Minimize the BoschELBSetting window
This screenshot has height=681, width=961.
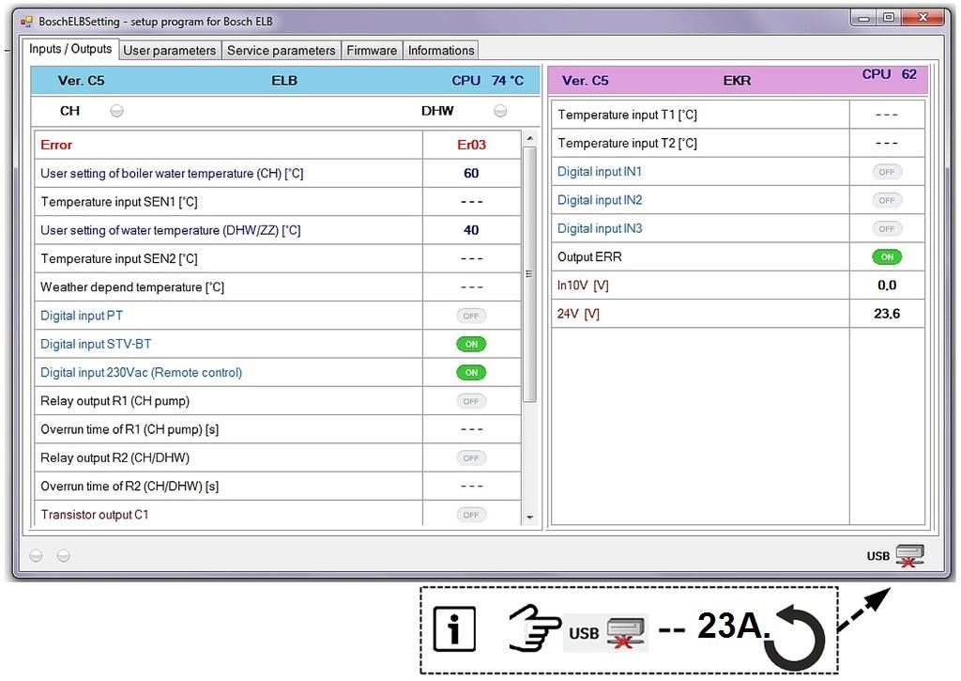864,19
